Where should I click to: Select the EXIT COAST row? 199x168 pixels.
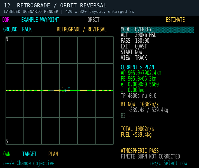tap(134, 46)
